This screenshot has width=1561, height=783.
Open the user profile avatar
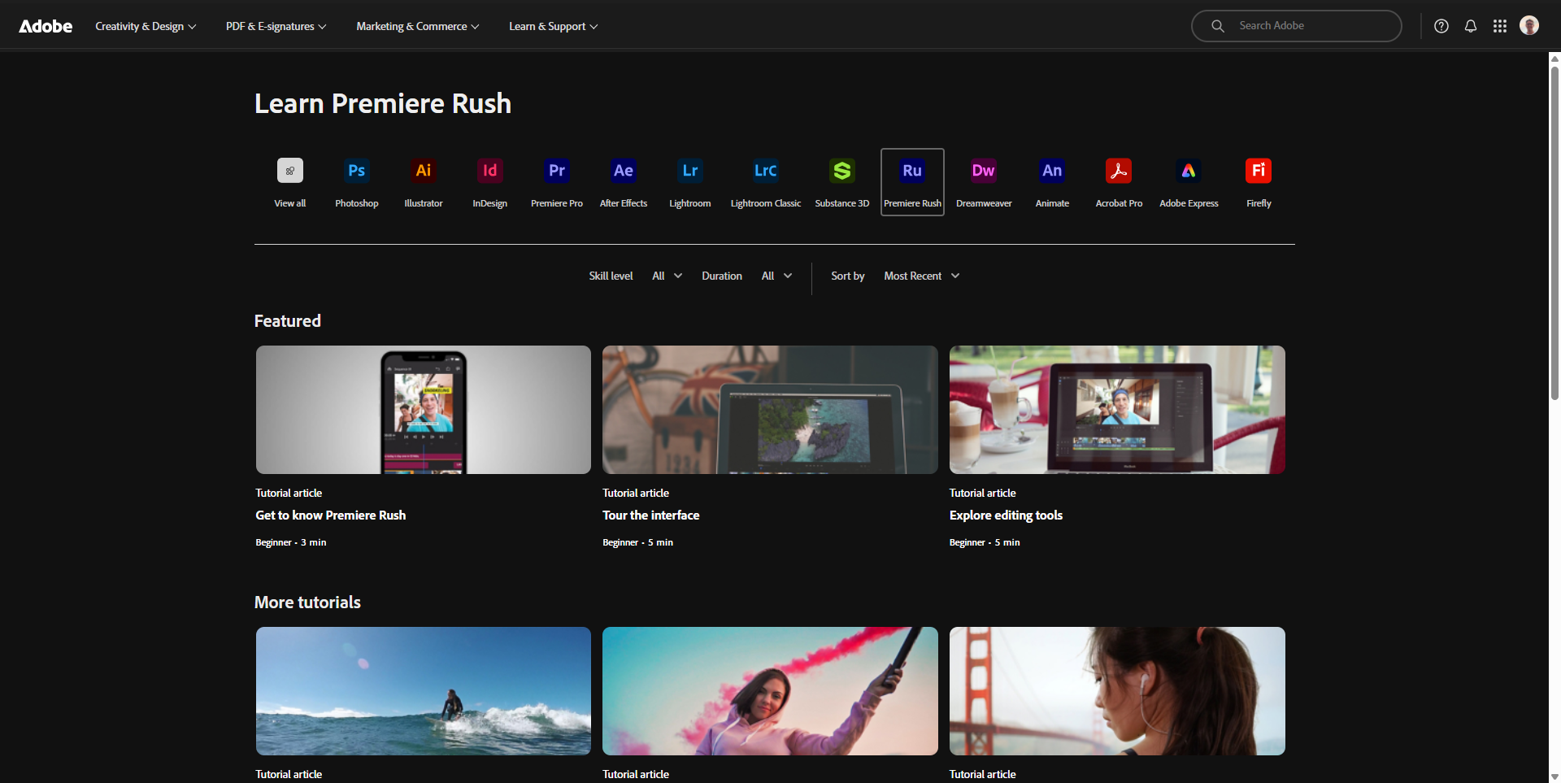point(1528,26)
